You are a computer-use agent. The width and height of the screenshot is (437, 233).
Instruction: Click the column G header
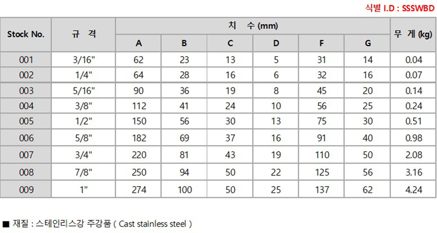[x=367, y=43]
